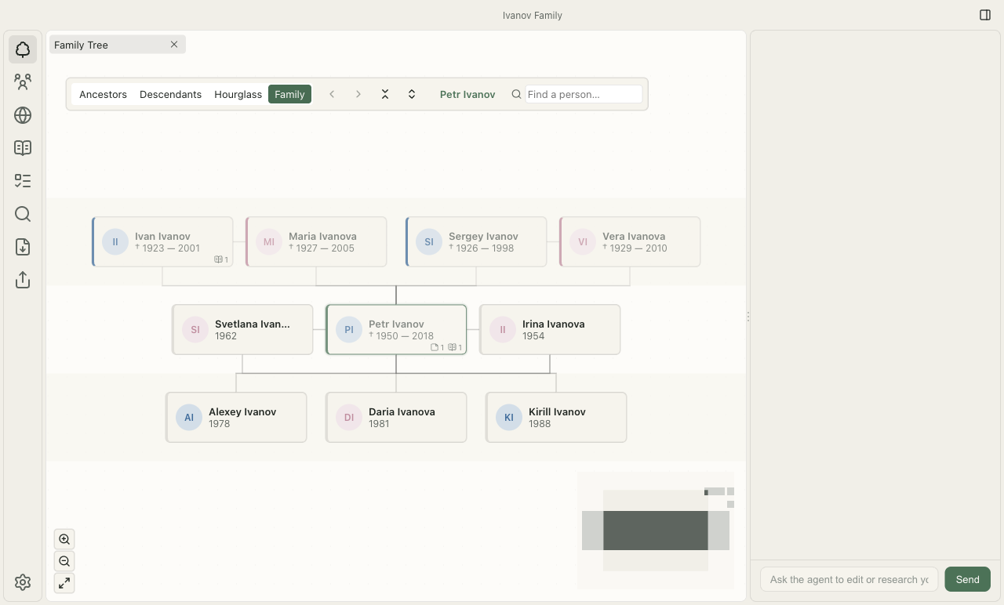Viewport: 1004px width, 605px height.
Task: Select the Alexey Ivanov card
Action: (x=236, y=418)
